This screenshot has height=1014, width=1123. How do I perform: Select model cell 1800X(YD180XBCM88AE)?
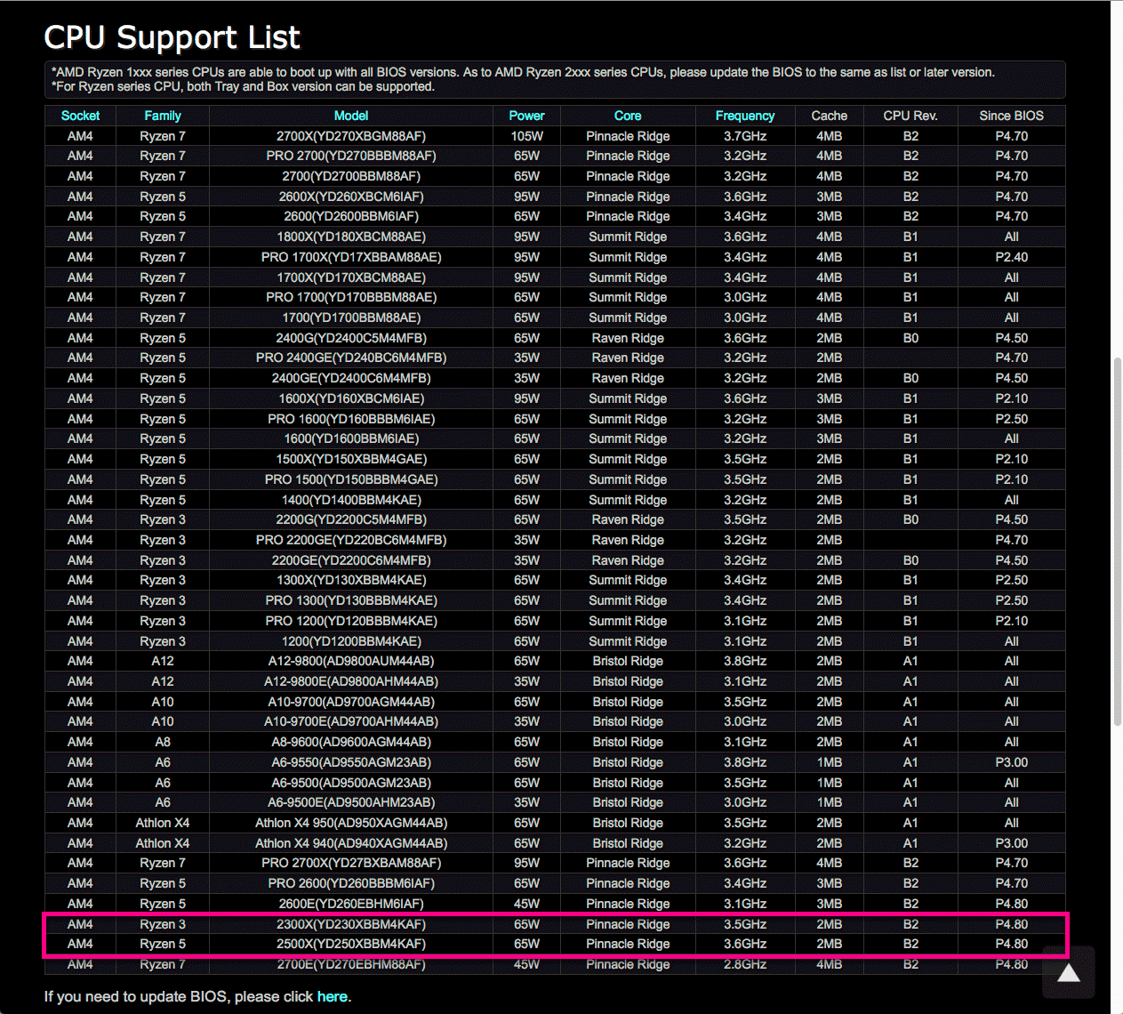351,237
